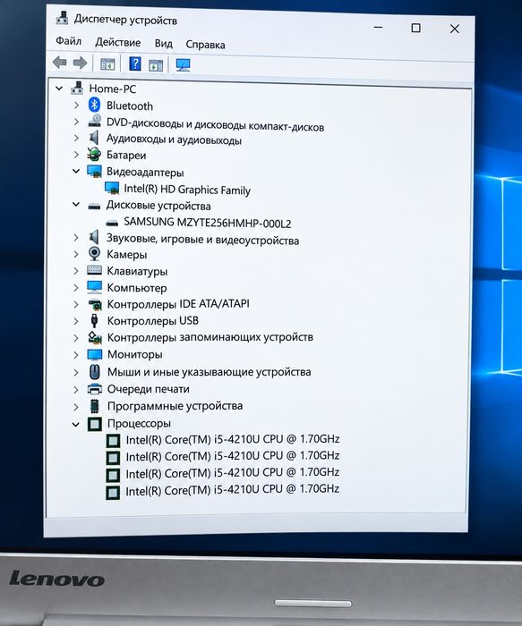Collapse the Дисковые устройства category

[x=76, y=205]
